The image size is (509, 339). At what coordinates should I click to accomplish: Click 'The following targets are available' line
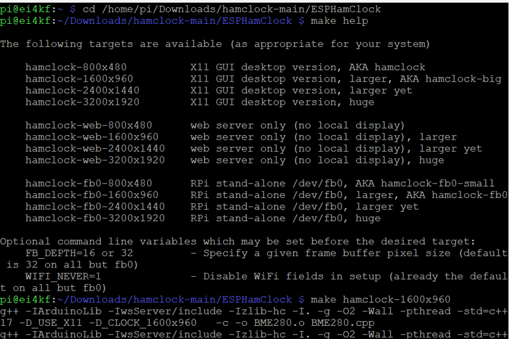point(215,44)
